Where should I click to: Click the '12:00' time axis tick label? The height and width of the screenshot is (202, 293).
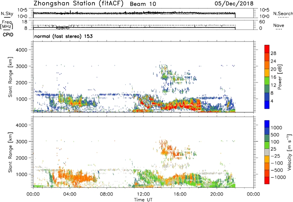click(x=143, y=194)
